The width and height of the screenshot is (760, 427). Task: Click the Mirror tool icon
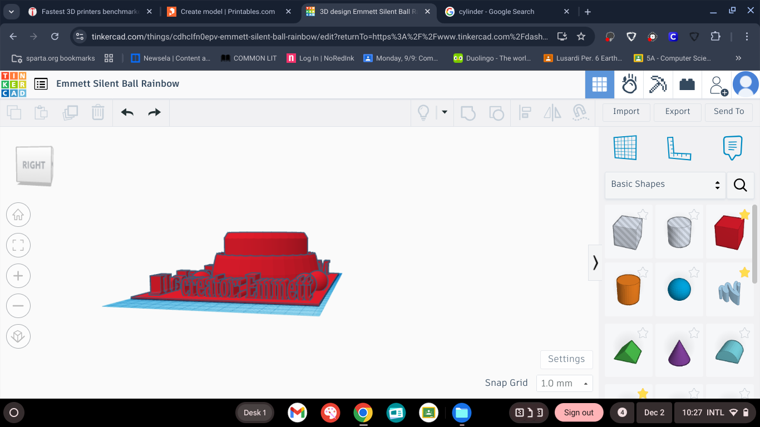[x=552, y=113]
